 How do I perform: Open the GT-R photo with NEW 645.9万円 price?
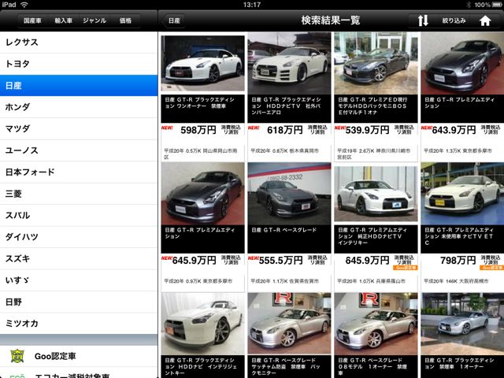(x=202, y=194)
